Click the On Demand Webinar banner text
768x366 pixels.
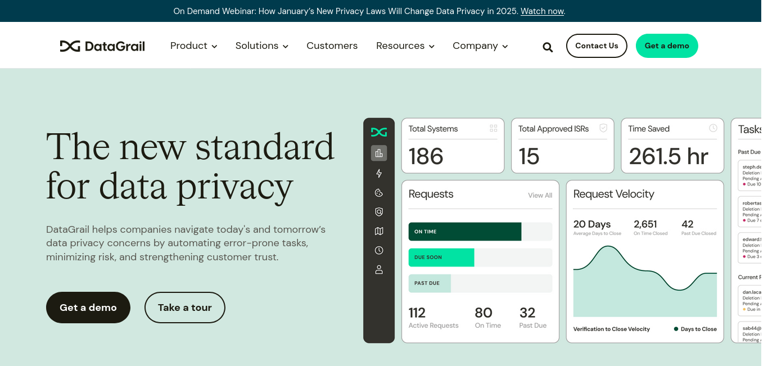tap(346, 11)
